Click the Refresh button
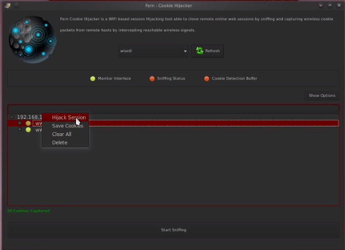The image size is (345, 250). tap(207, 51)
